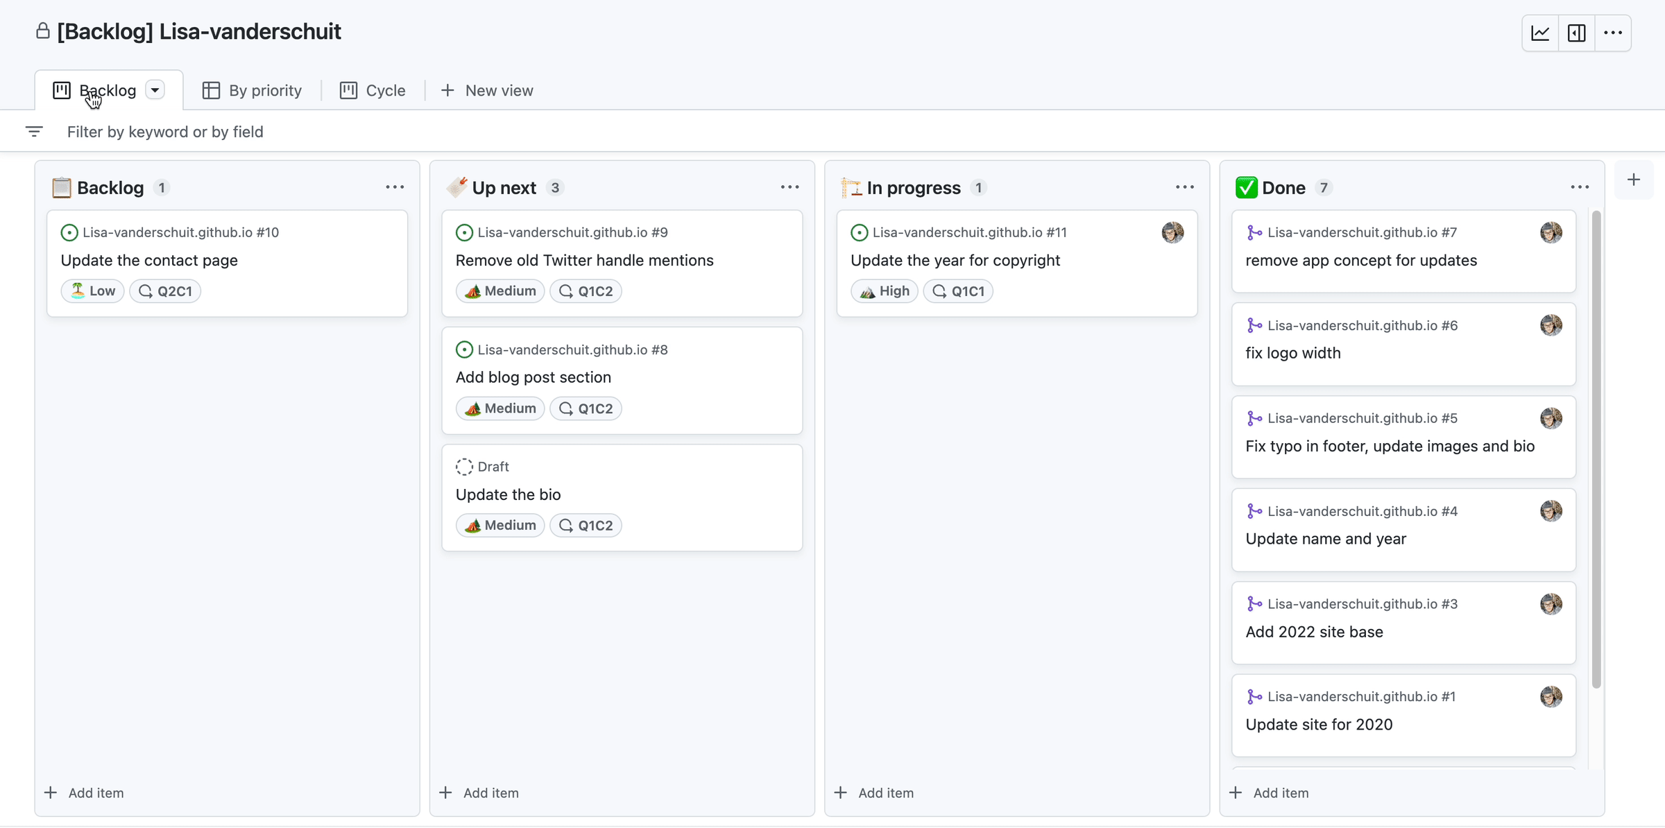Image resolution: width=1665 pixels, height=828 pixels.
Task: Add item to Up next column
Action: 479,793
